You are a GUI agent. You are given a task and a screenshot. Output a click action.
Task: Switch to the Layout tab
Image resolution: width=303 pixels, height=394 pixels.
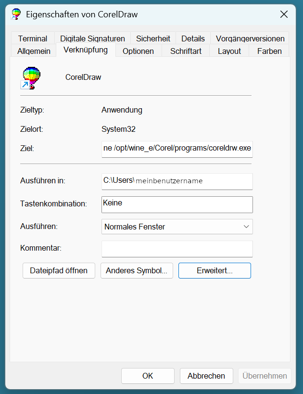click(x=229, y=51)
